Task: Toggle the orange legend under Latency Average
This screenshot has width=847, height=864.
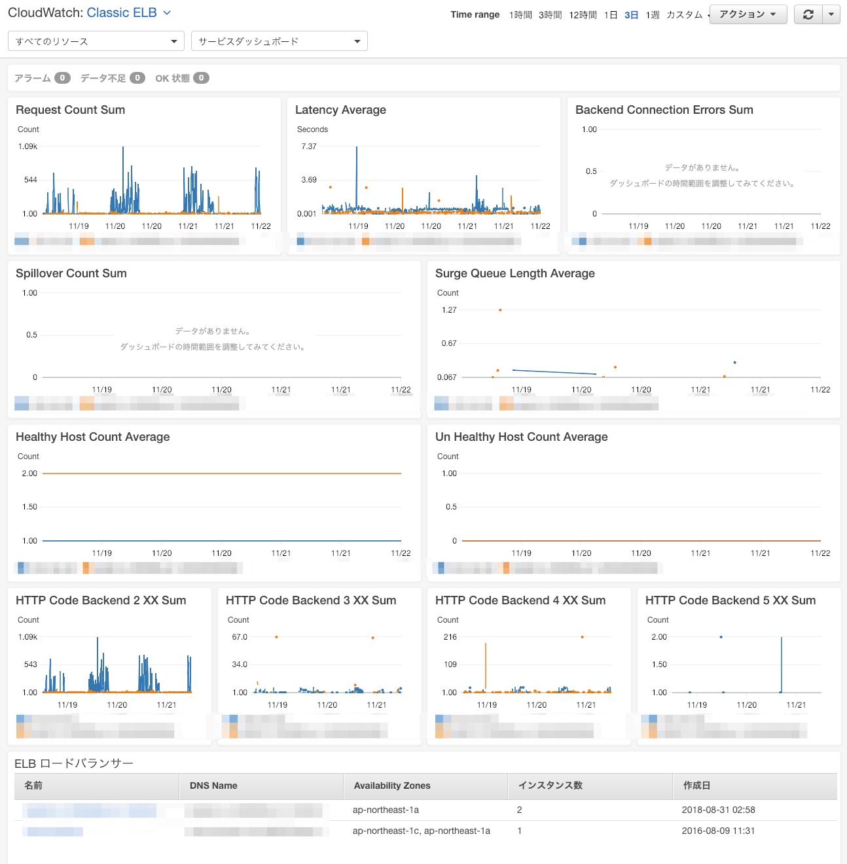Action: pos(365,241)
